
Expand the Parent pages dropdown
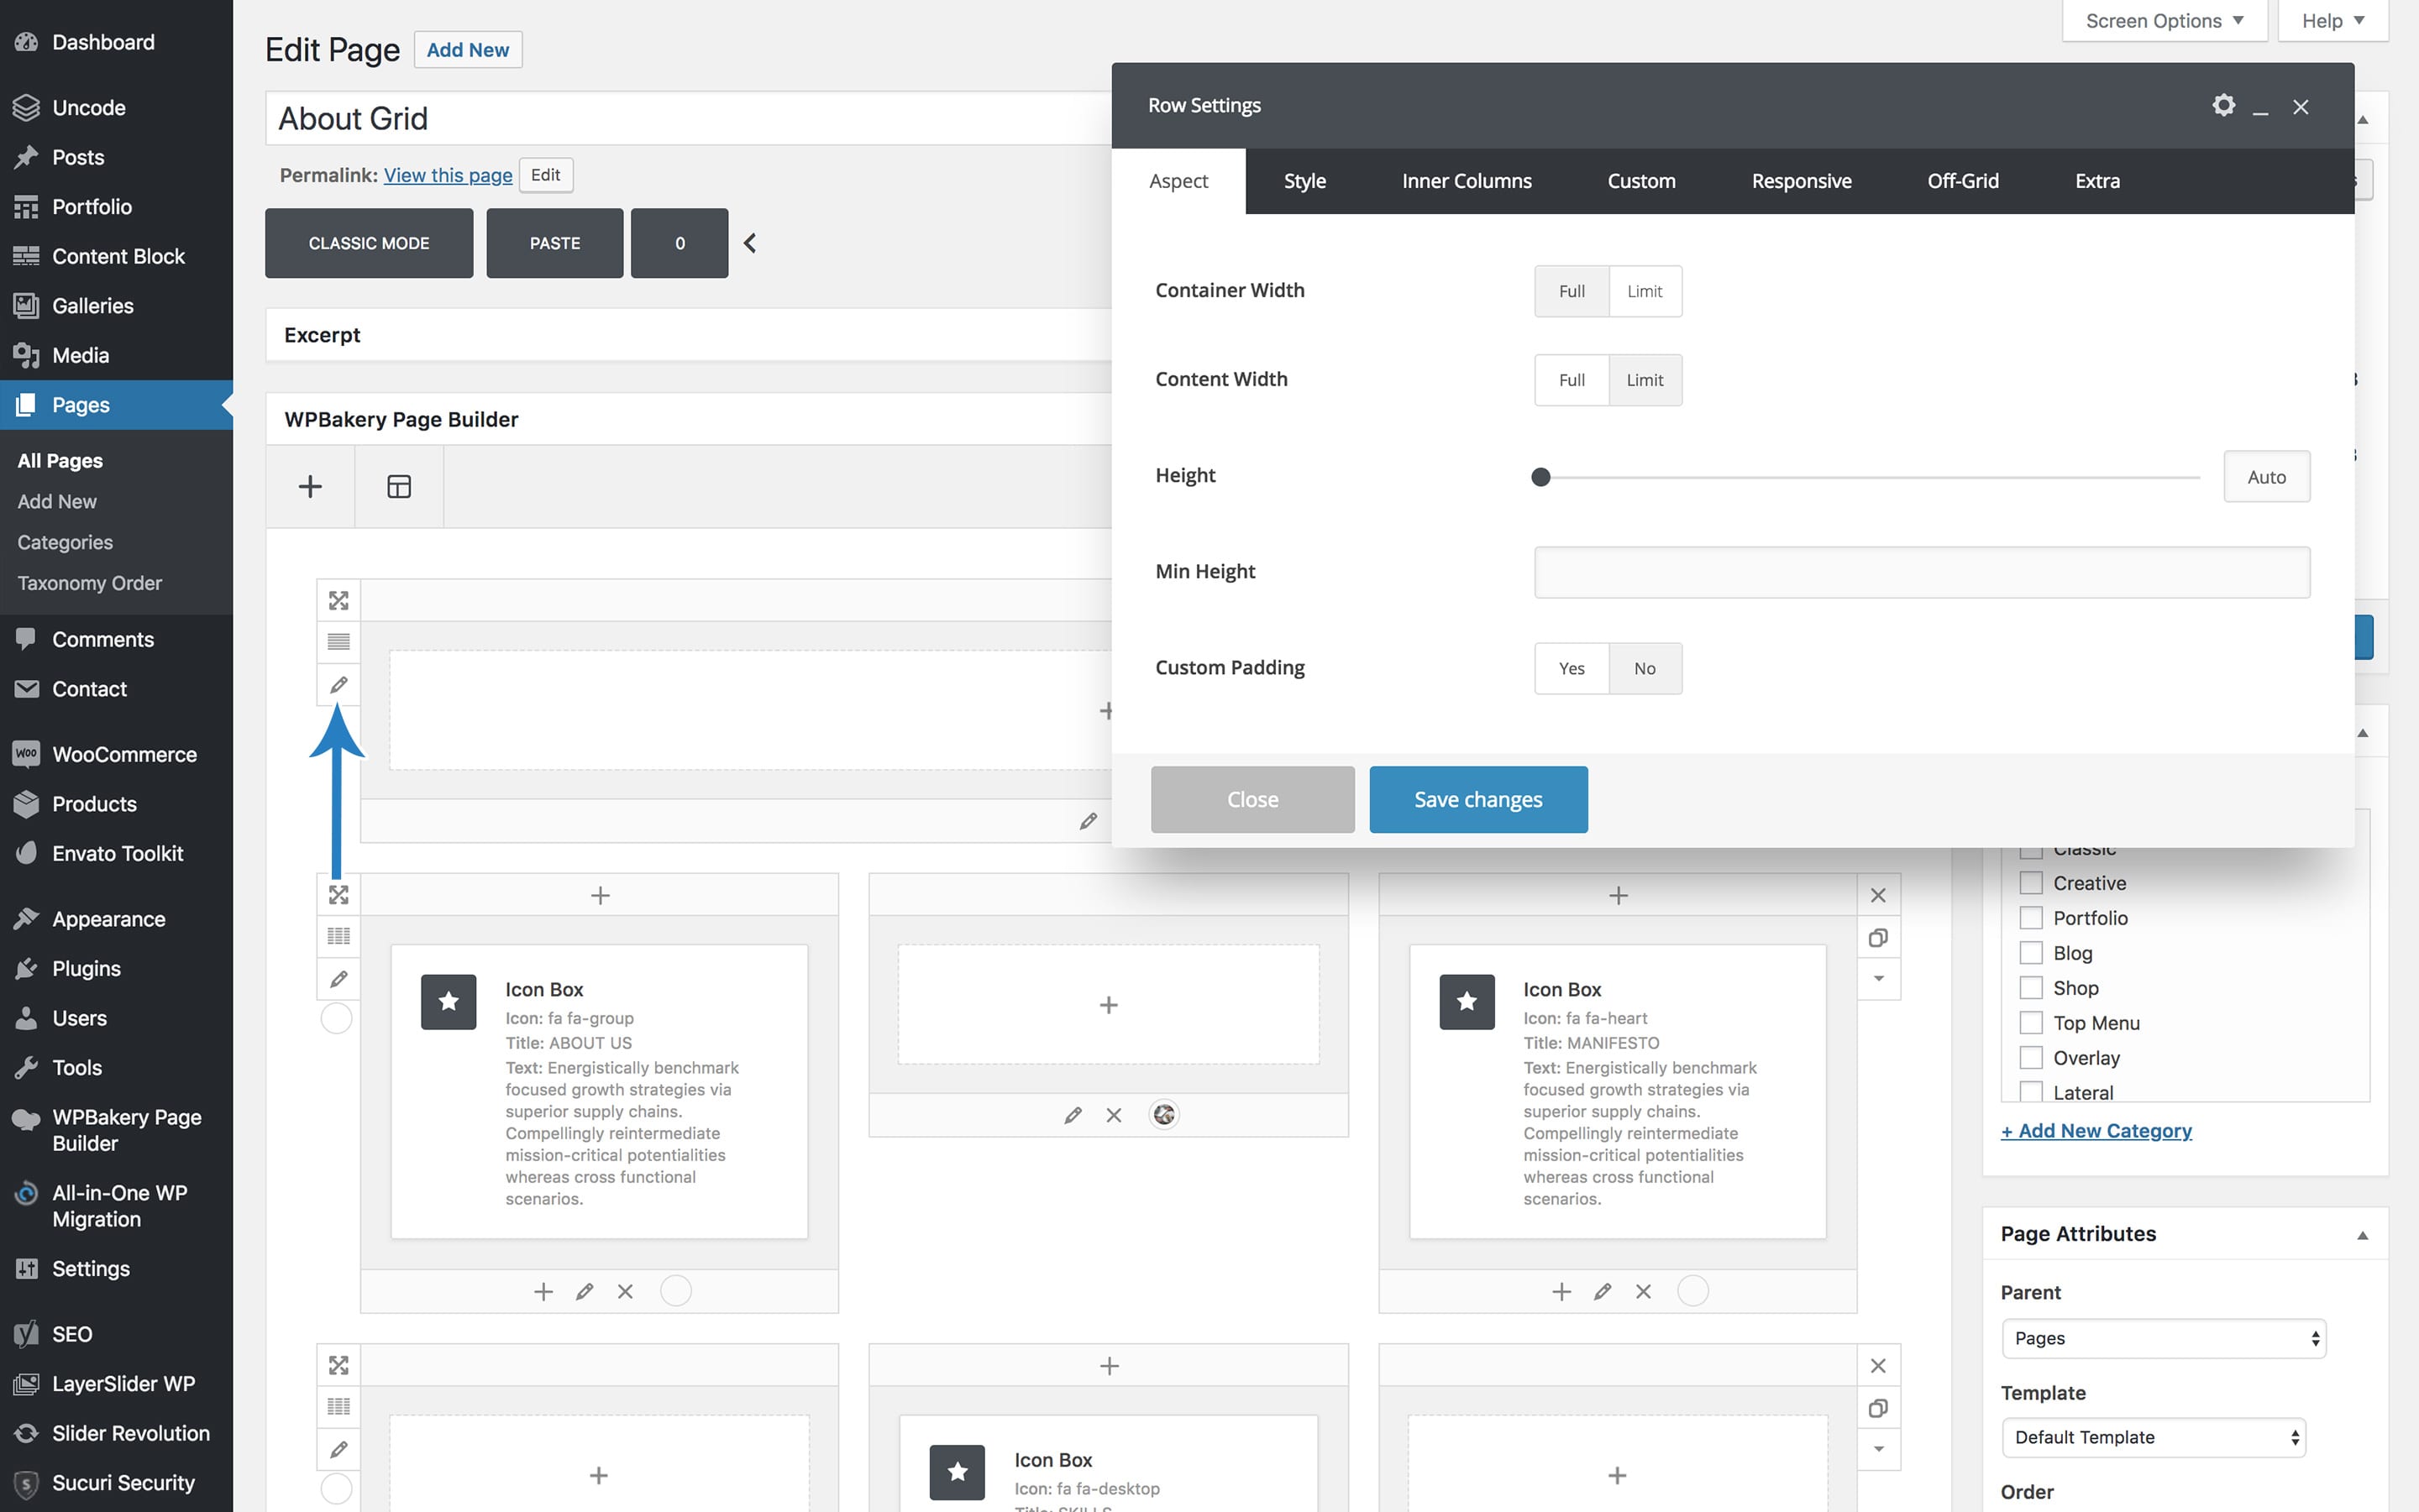point(2161,1338)
